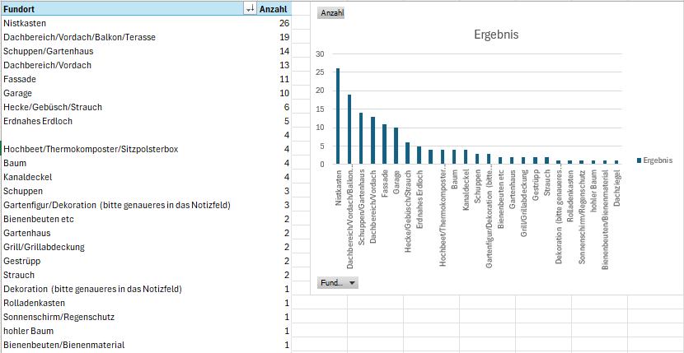684x353 pixels.
Task: Click the Anzahl field button above chart
Action: click(331, 13)
